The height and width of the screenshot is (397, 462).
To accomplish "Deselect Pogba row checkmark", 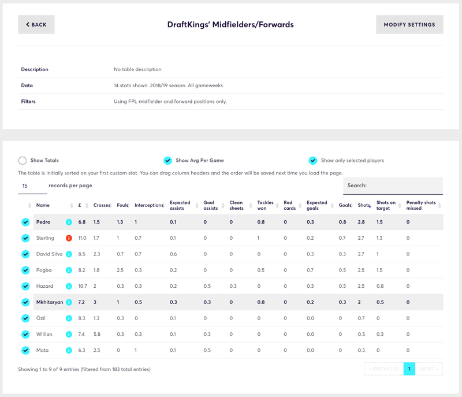I will click(x=25, y=270).
